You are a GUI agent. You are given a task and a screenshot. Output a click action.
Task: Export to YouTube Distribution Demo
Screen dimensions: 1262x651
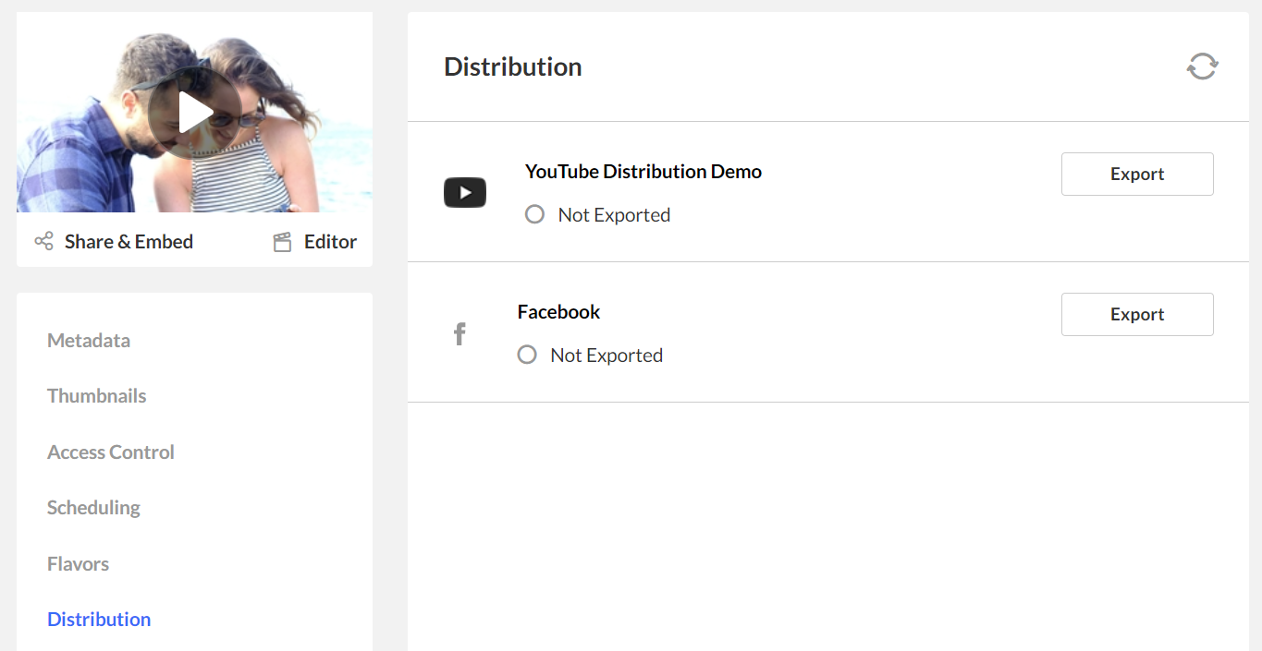click(x=1137, y=174)
